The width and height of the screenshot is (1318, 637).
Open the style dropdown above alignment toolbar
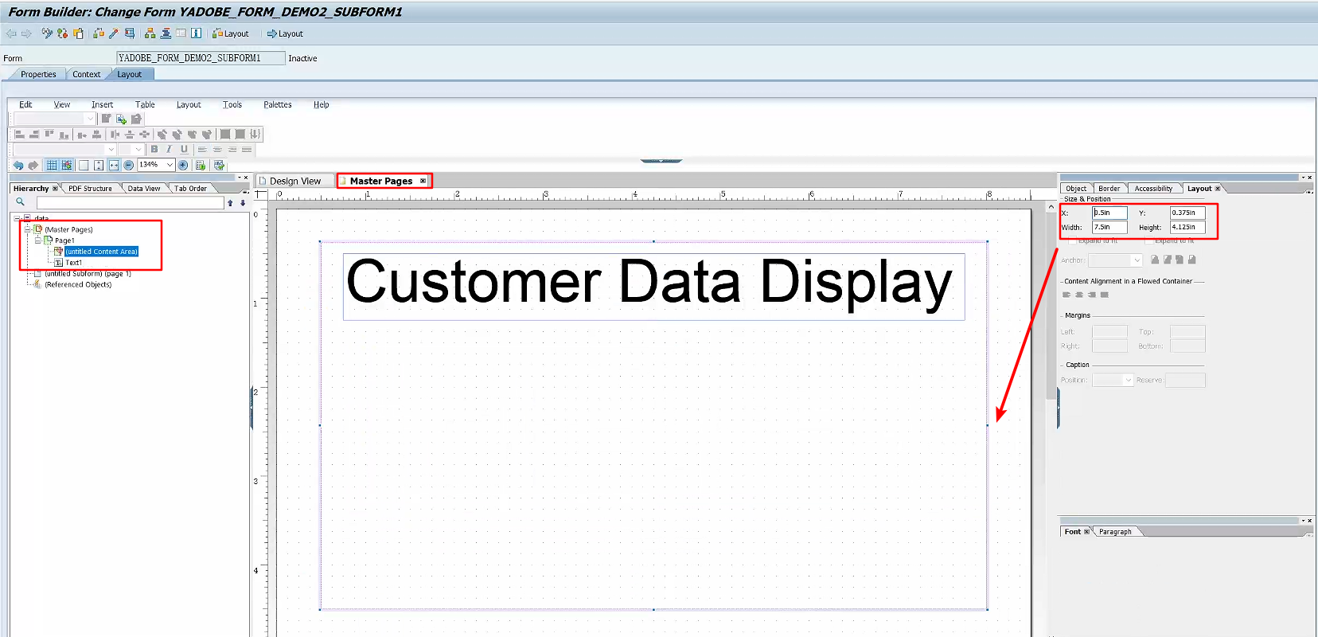click(x=90, y=119)
